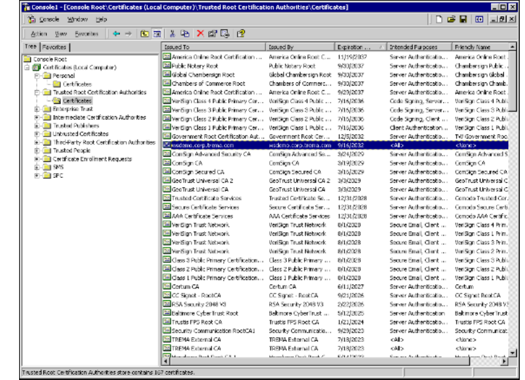Click the certificate icon for Baltimore CyberTrust Root
This screenshot has height=380, width=525.
pos(167,313)
